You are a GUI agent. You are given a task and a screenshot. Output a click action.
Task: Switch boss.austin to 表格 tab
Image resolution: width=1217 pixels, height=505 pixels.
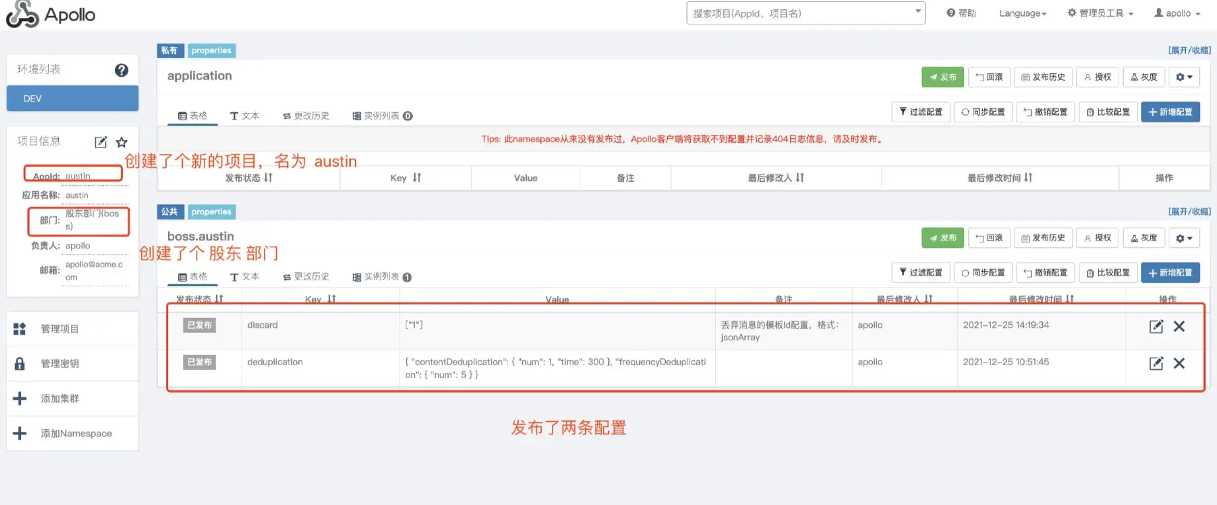(x=193, y=277)
